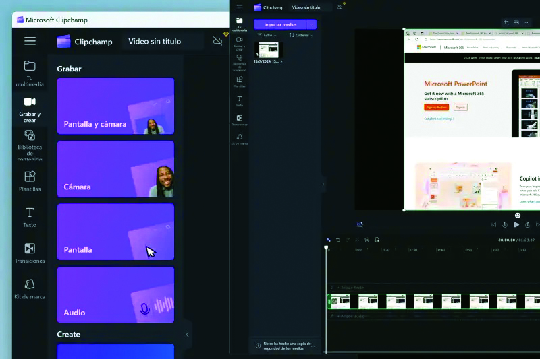Choose the 'Audio' recording card
540x359 pixels.
pos(115,295)
